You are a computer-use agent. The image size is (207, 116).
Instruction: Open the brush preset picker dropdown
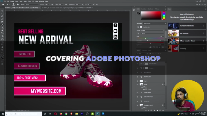pos(16,5)
